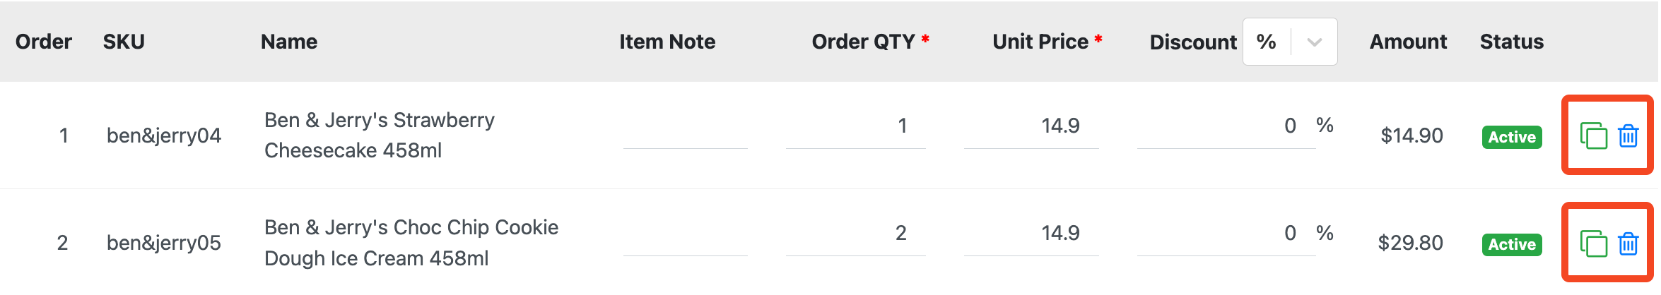Click Discount field for ben&jerry05 row

point(1226,234)
